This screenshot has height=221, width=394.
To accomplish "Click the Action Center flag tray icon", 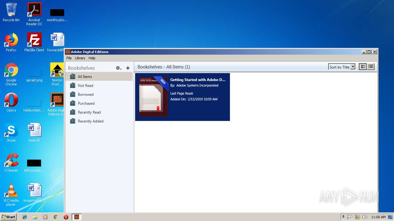I will (350, 217).
